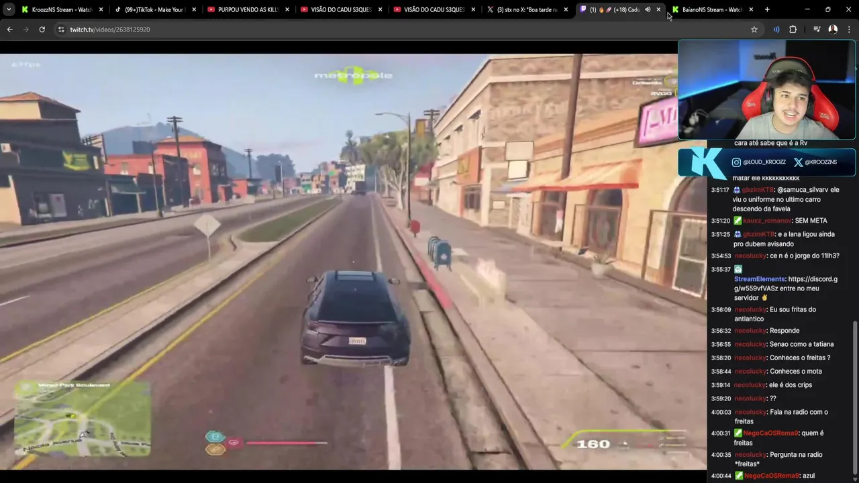Click the green badge beside kauxz_romanov

[738, 221]
